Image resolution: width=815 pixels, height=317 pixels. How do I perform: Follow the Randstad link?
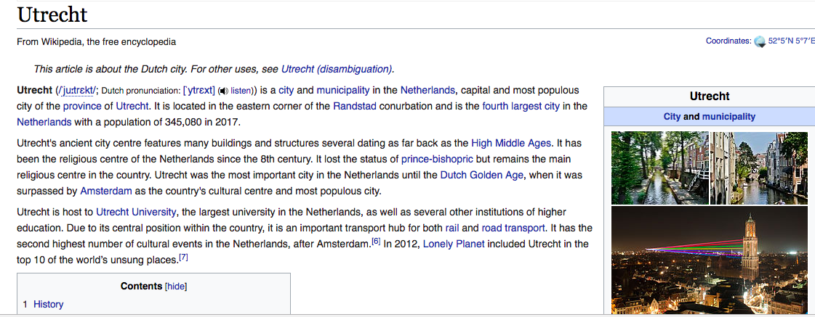tap(355, 106)
